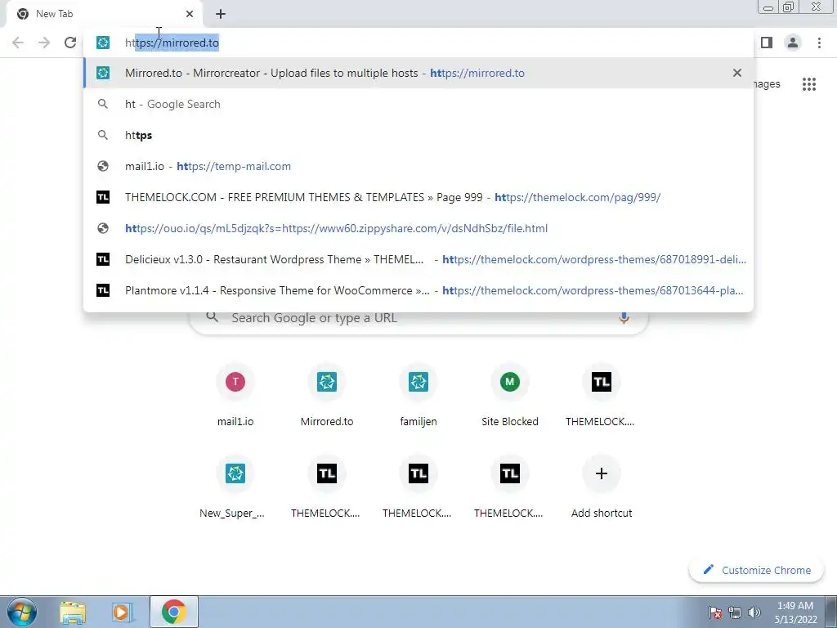Open the Site Blocked shortcut

[510, 397]
